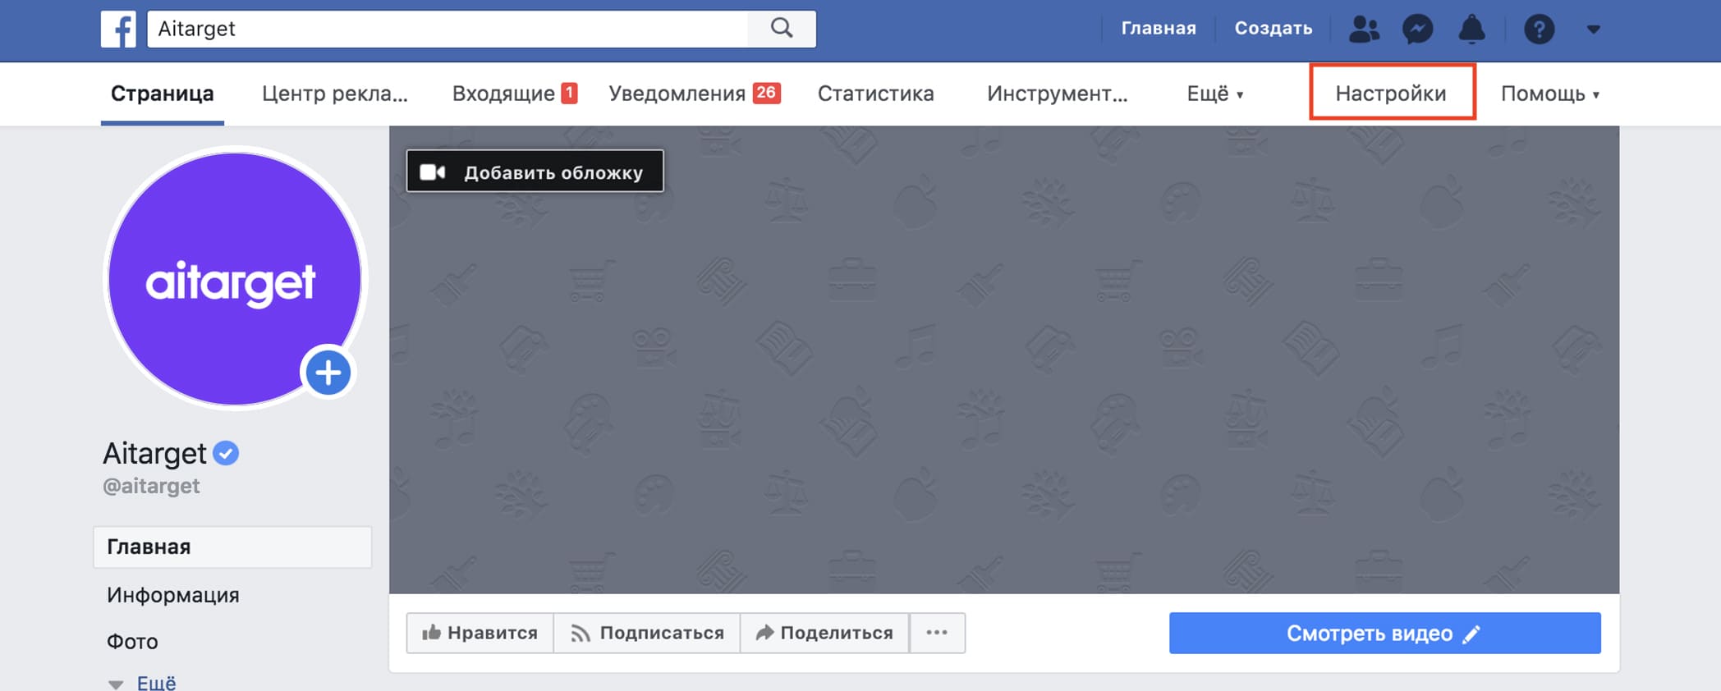Click the search magnifier button
The width and height of the screenshot is (1721, 691).
pyautogui.click(x=782, y=29)
